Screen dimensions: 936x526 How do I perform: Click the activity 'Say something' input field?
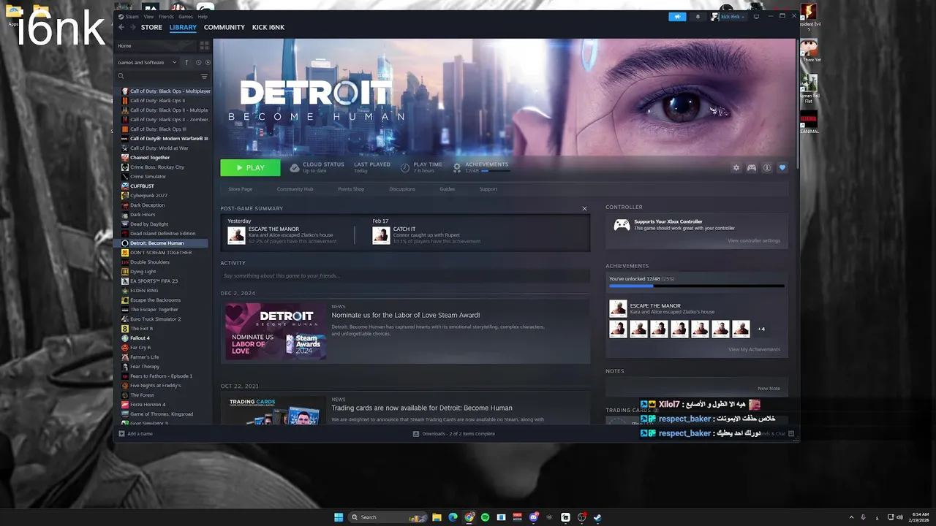click(405, 275)
